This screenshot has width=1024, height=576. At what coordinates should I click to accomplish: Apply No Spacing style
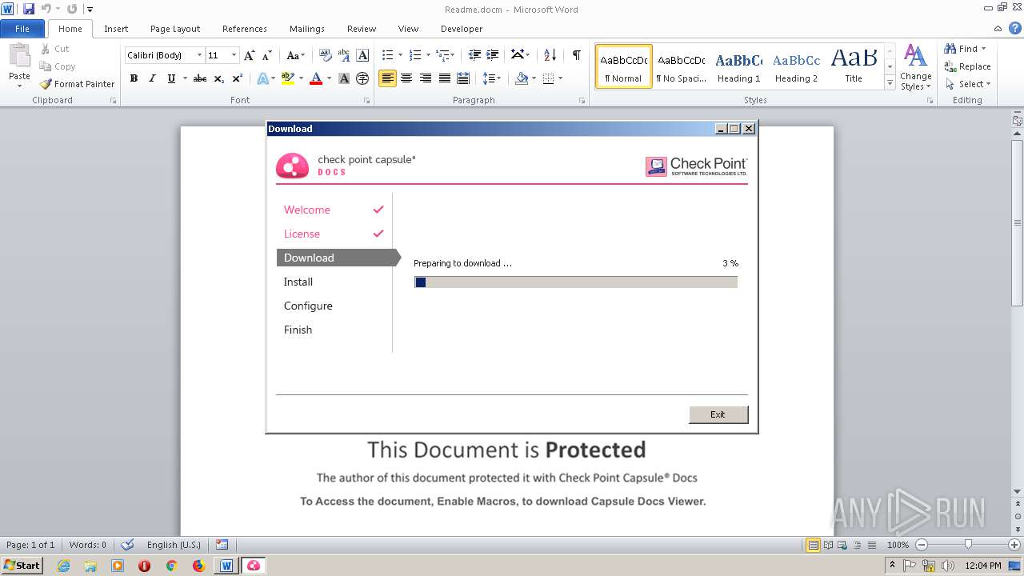coord(681,66)
